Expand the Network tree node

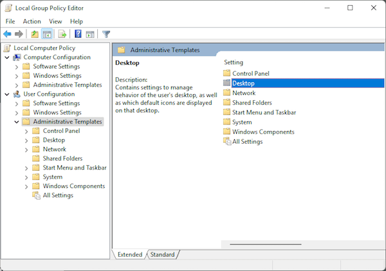[x=26, y=150]
